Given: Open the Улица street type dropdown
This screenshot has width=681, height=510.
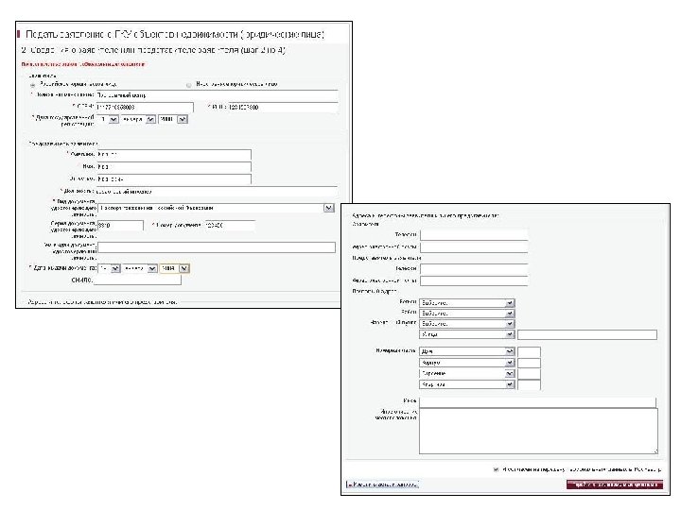Looking at the screenshot, I should (467, 334).
